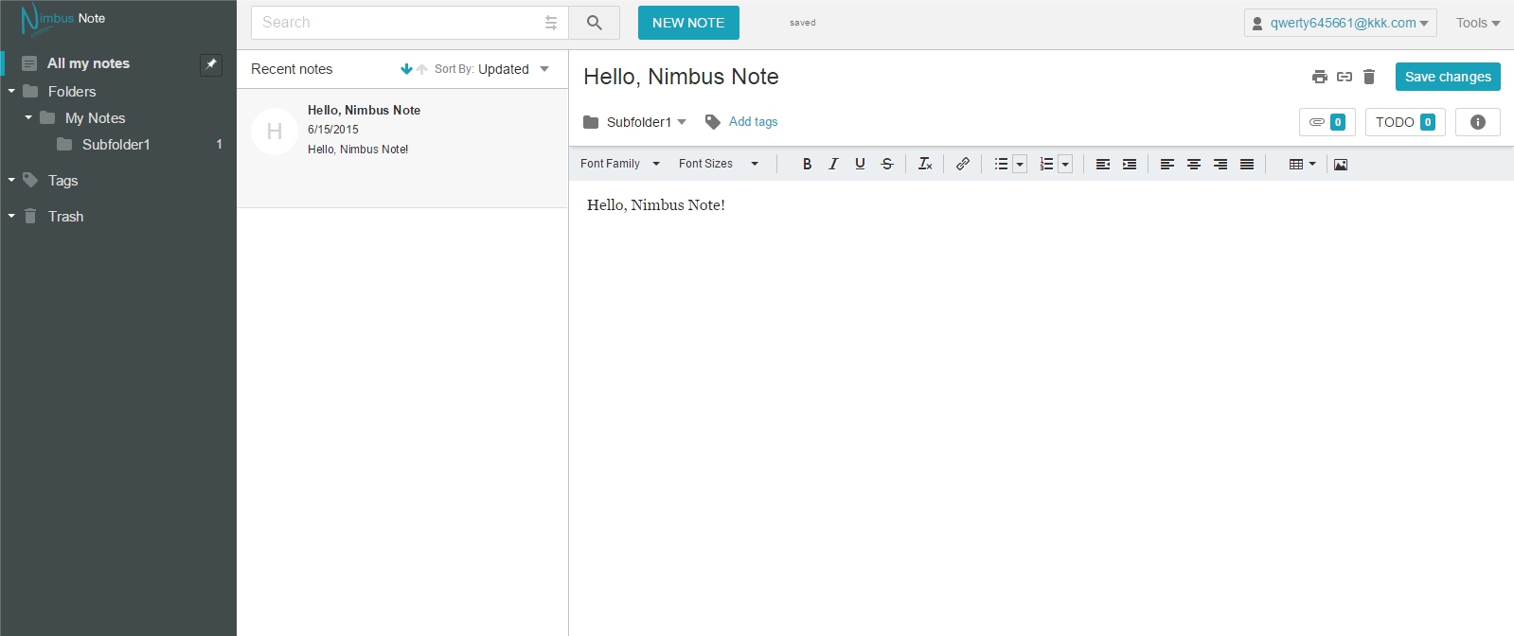This screenshot has width=1514, height=636.
Task: Open Sort By Updated dropdown
Action: pyautogui.click(x=492, y=69)
